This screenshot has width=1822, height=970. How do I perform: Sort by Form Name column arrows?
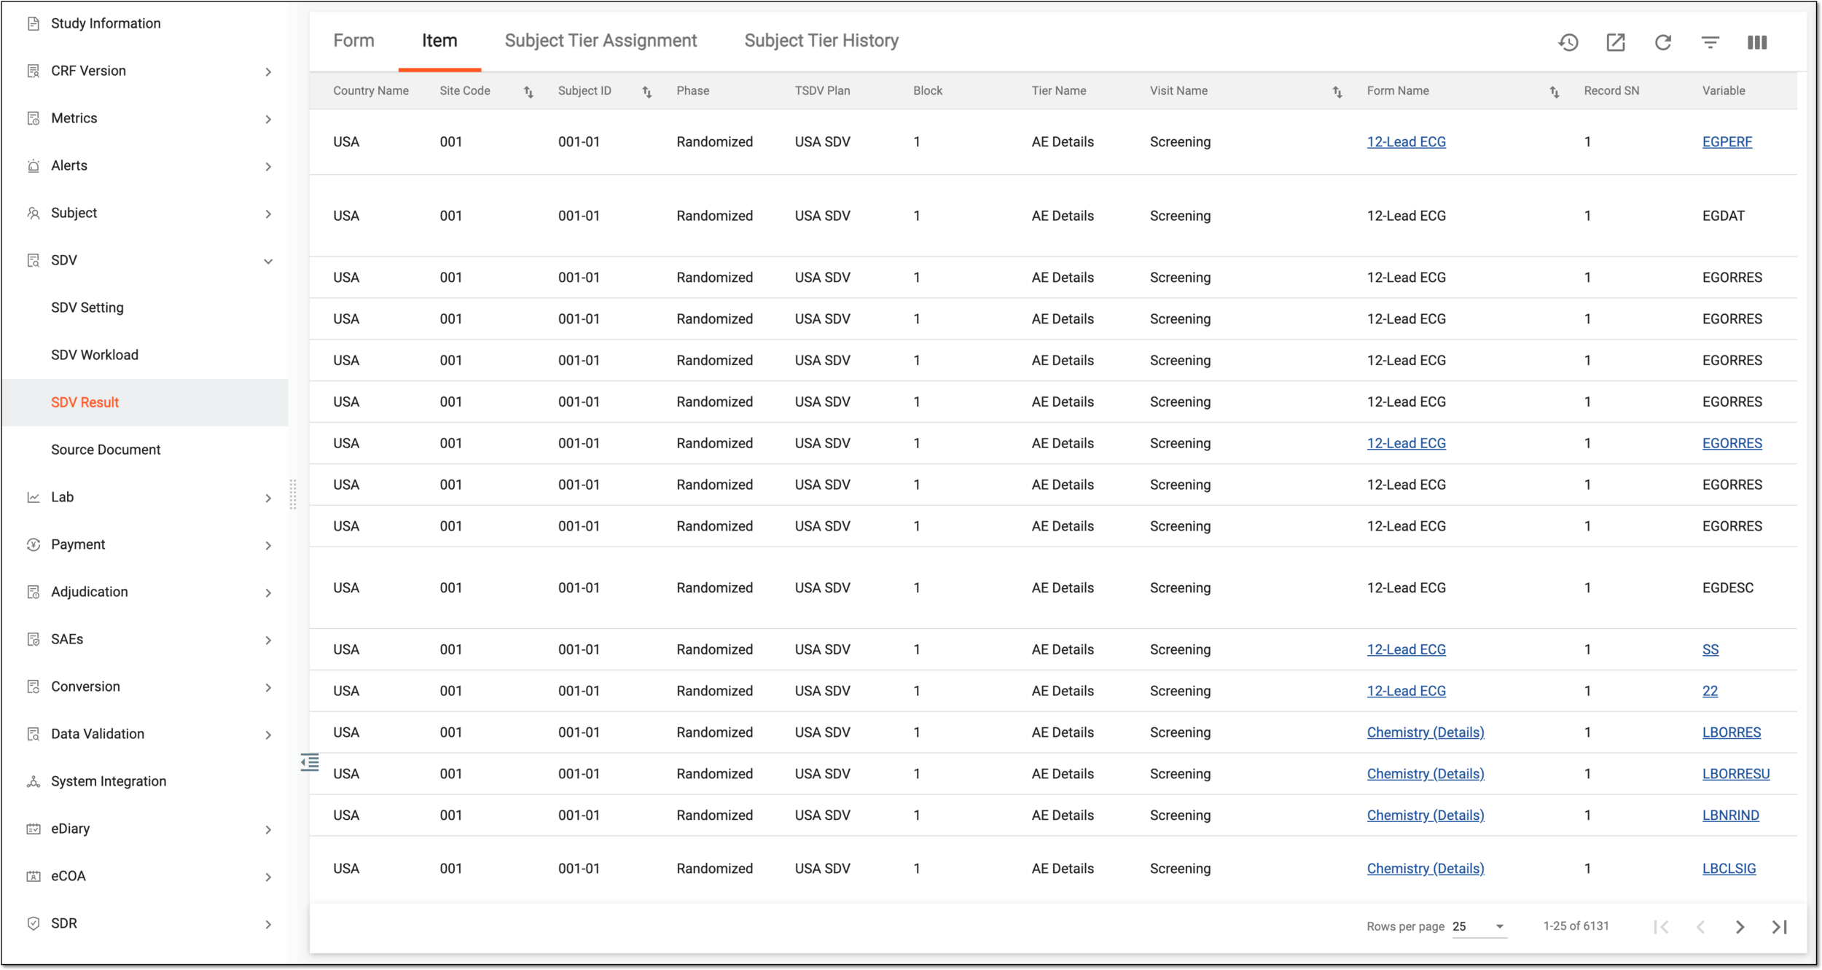[1555, 92]
